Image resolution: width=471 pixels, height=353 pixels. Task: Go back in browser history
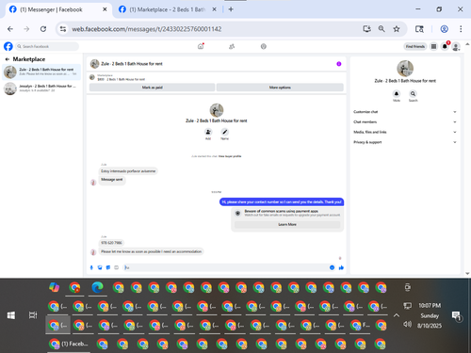coord(10,29)
